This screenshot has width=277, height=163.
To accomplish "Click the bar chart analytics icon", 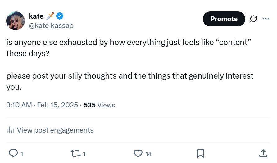I will click(11, 130).
